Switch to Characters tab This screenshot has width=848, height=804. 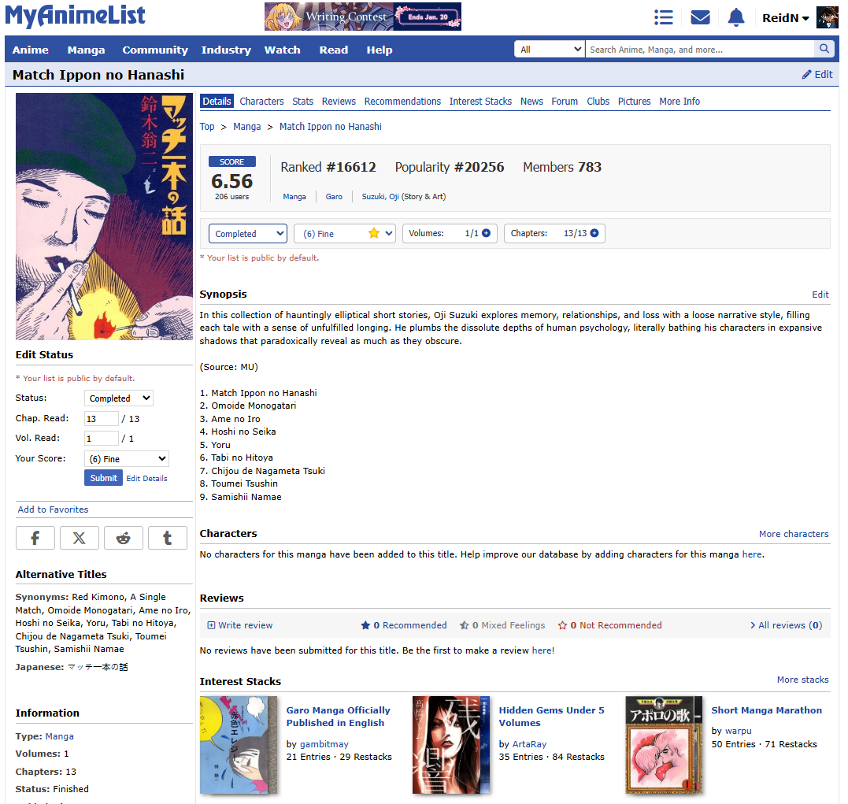[261, 101]
